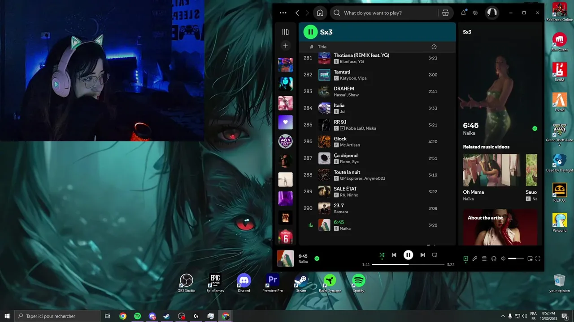Open Friend Activity icon
This screenshot has height=322, width=574.
click(476, 13)
